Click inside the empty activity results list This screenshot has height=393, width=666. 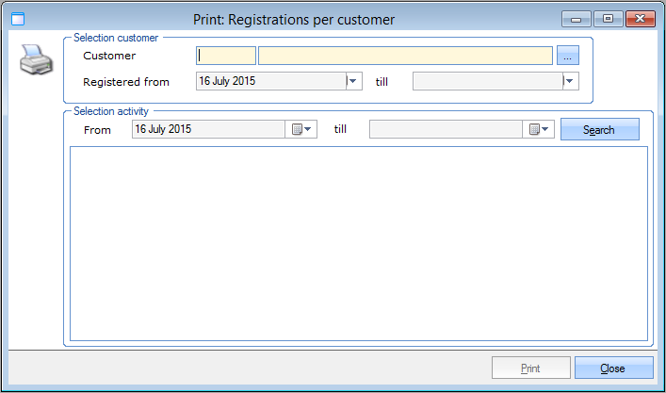coord(358,242)
